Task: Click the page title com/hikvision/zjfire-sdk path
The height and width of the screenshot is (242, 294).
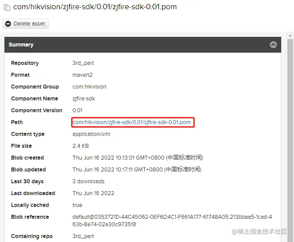Action: [95, 7]
